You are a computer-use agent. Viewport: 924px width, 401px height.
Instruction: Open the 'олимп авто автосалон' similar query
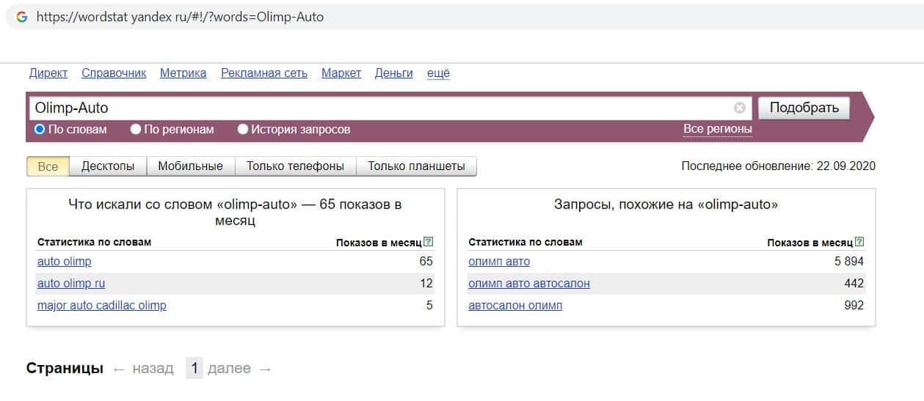click(528, 283)
